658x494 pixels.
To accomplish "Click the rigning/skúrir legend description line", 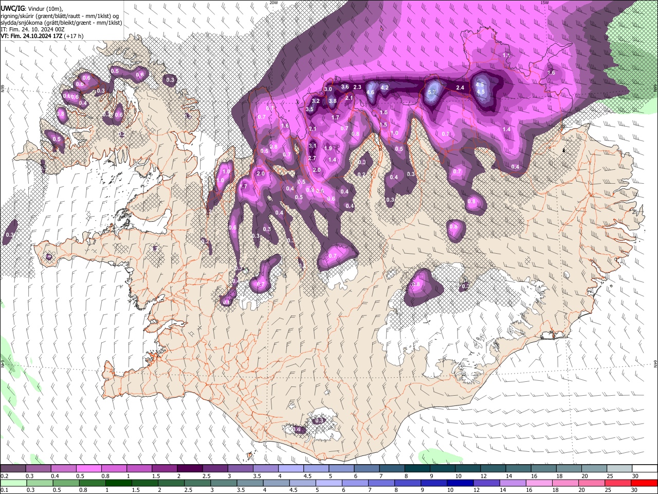I will pos(60,16).
